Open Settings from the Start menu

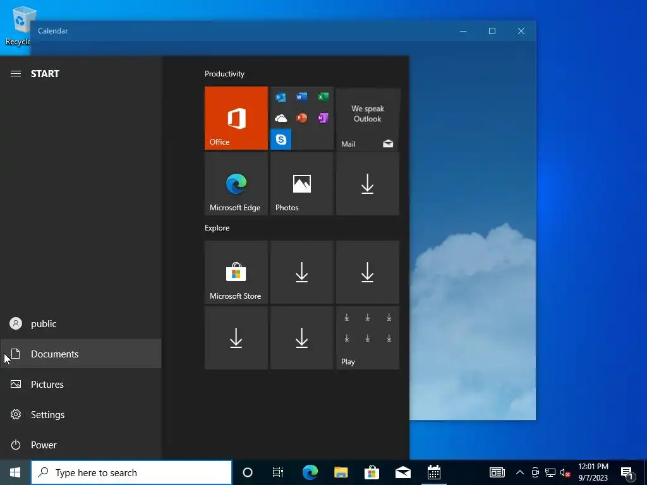80,414
